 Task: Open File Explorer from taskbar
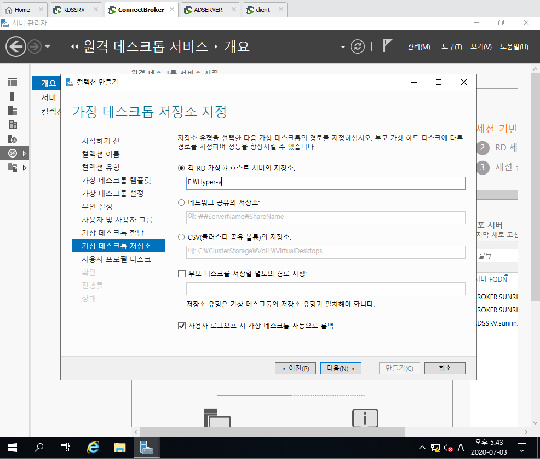[x=119, y=448]
